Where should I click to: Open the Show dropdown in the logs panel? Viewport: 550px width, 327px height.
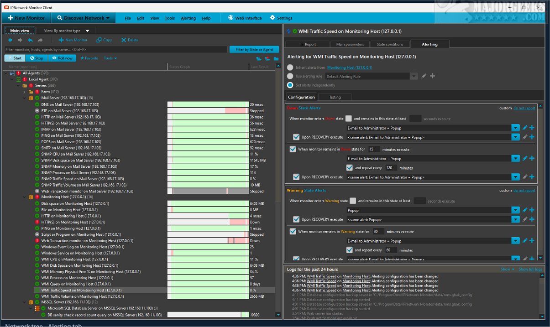tap(507, 270)
